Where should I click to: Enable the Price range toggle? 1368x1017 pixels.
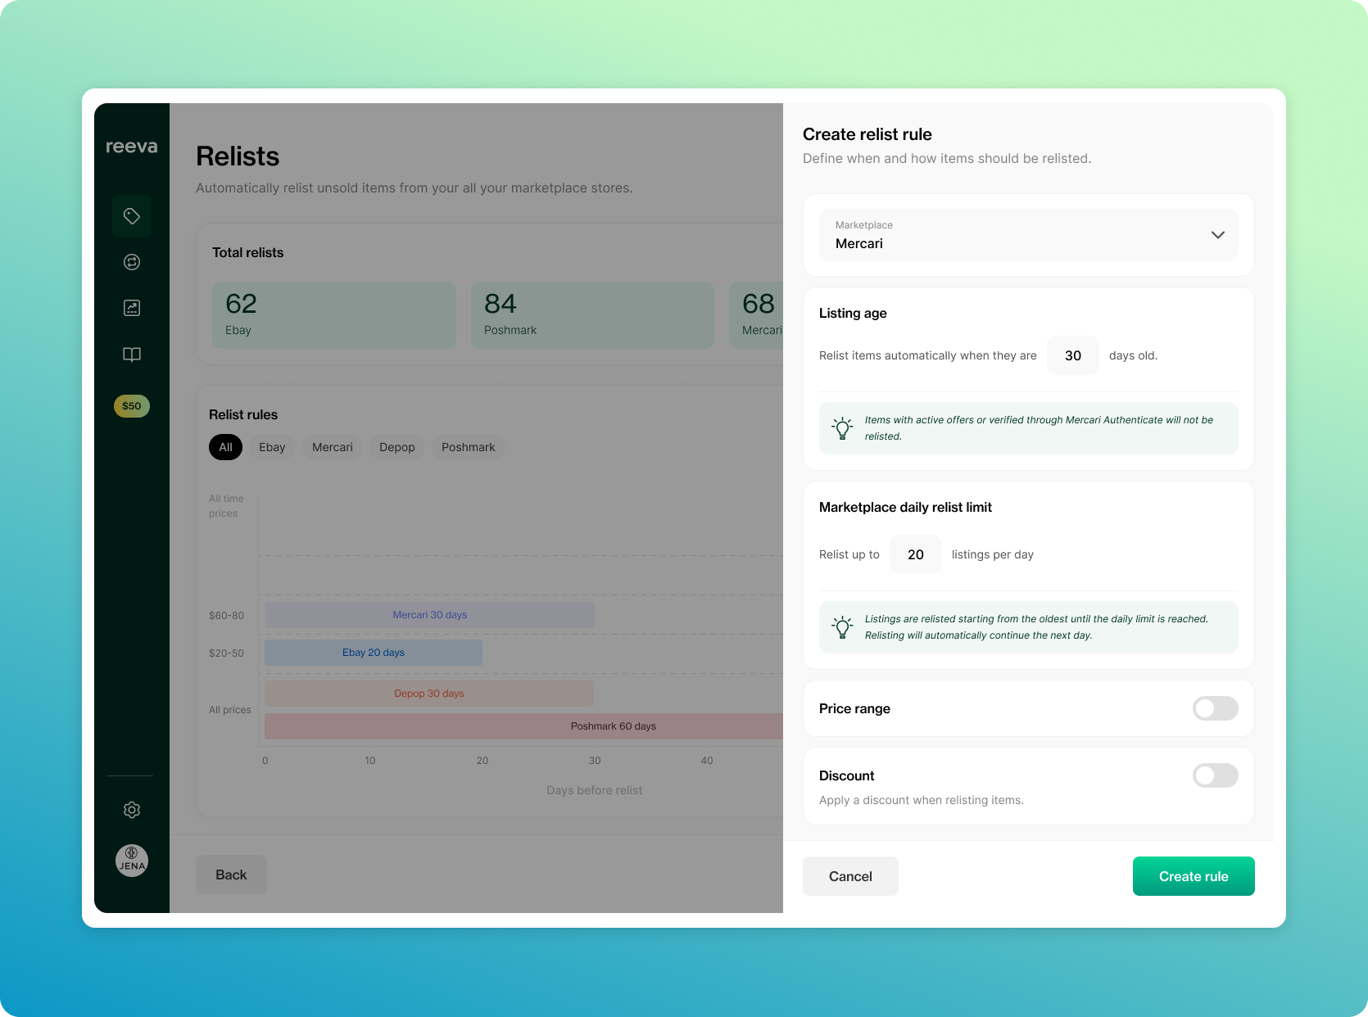(1216, 708)
